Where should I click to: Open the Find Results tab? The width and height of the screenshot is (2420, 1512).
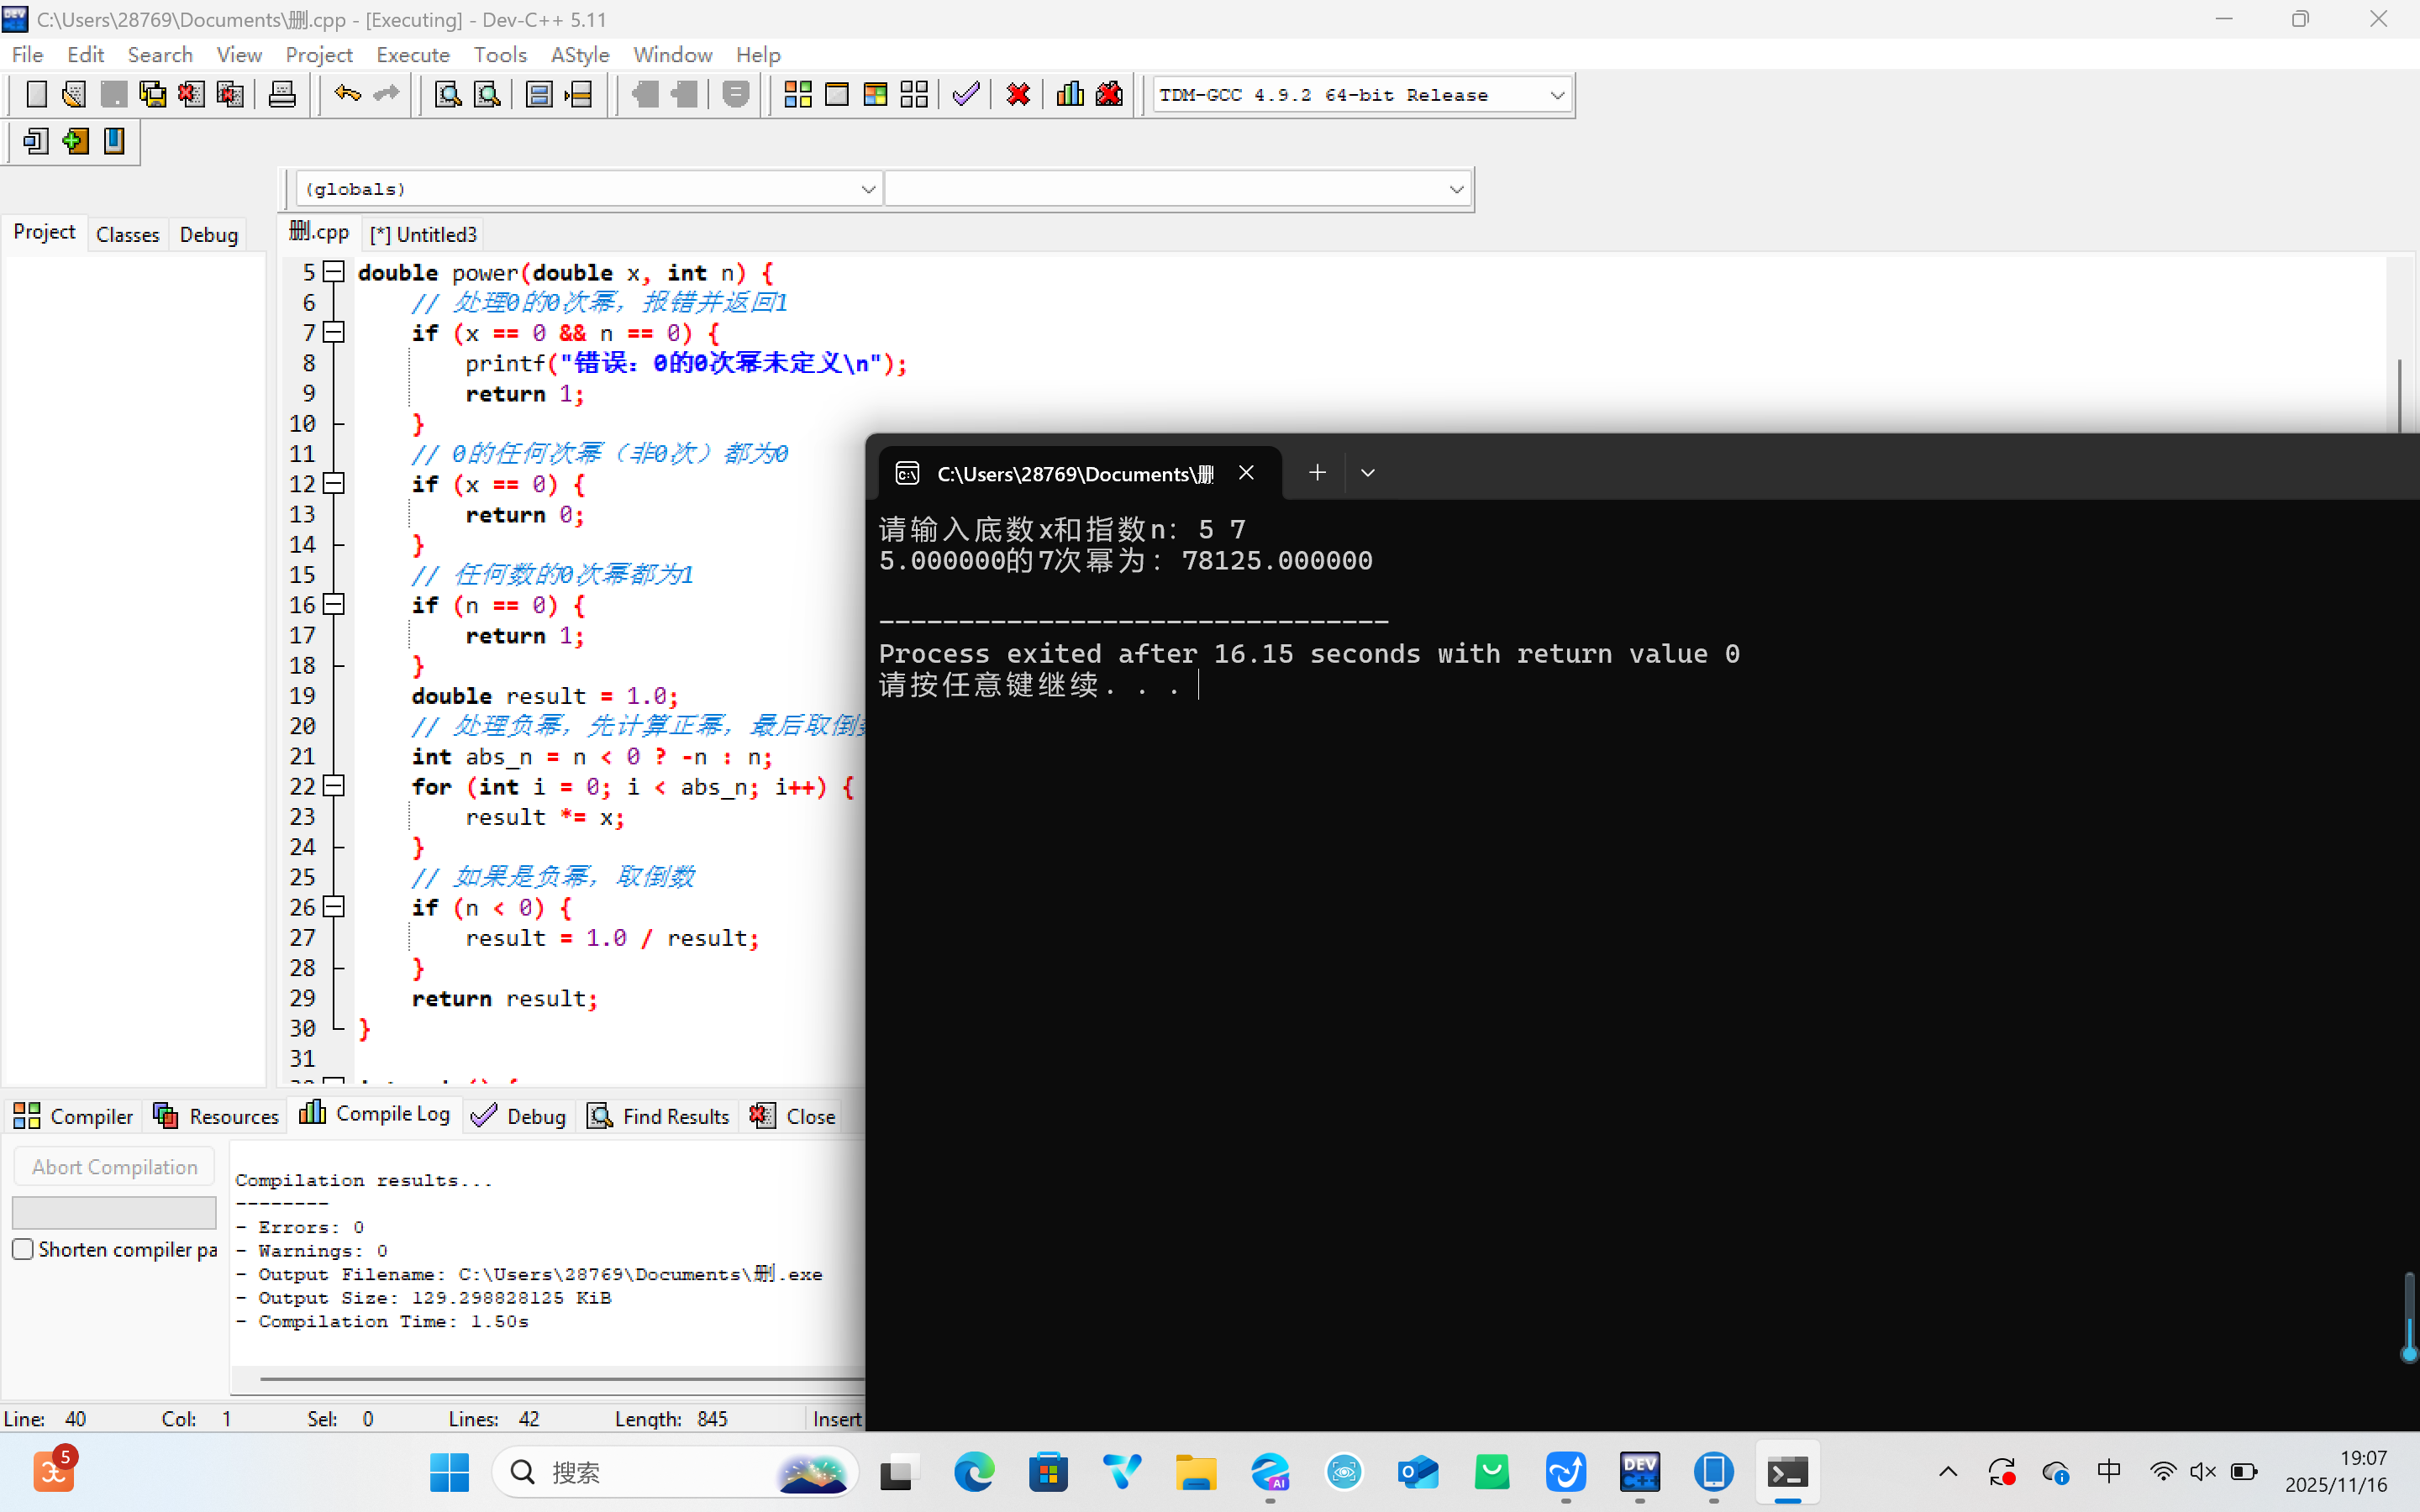(x=658, y=1116)
